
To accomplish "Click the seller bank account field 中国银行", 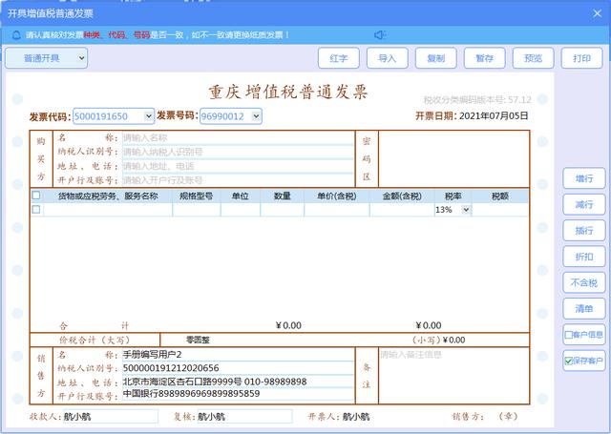I will point(238,394).
